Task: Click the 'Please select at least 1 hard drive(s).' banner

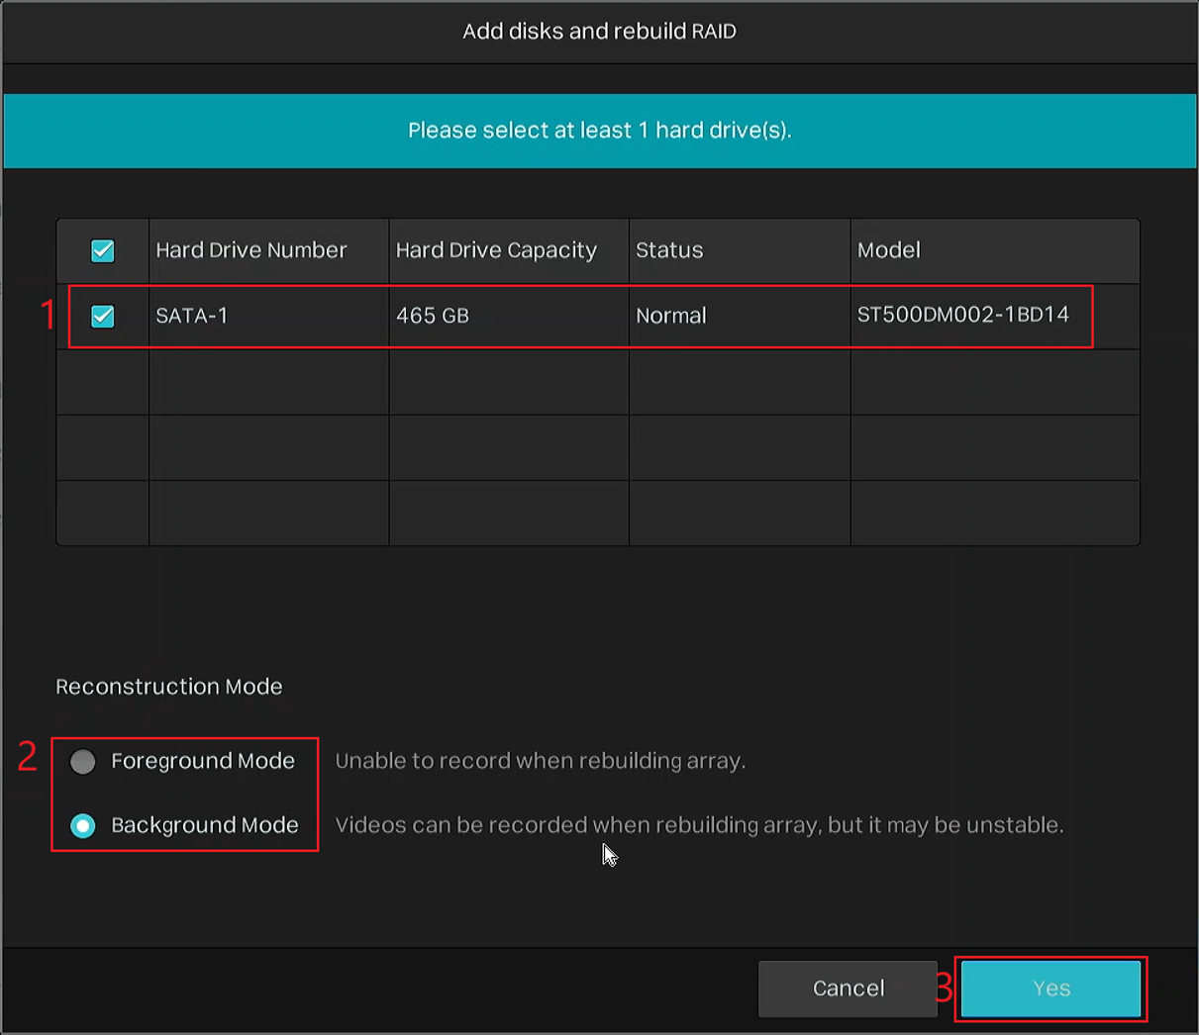Action: (600, 131)
